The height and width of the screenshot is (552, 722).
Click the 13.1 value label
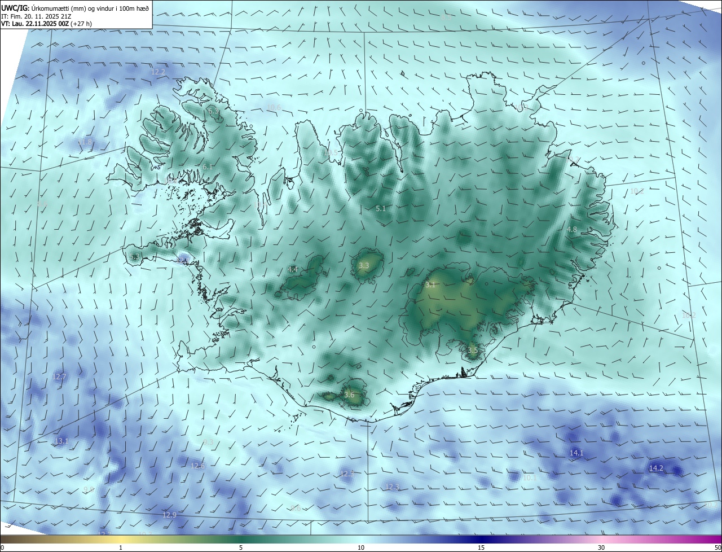[x=61, y=441]
